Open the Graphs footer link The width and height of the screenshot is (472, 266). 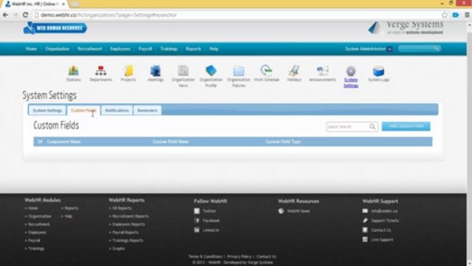[x=118, y=248]
